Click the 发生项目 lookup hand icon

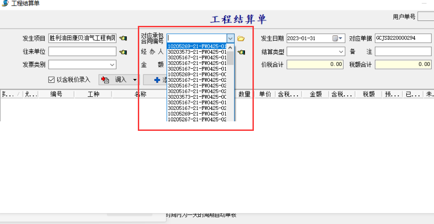(123, 39)
